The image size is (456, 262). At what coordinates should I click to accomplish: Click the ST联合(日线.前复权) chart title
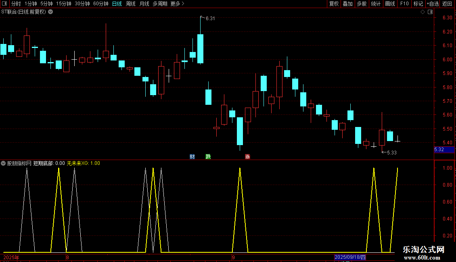pyautogui.click(x=24, y=12)
